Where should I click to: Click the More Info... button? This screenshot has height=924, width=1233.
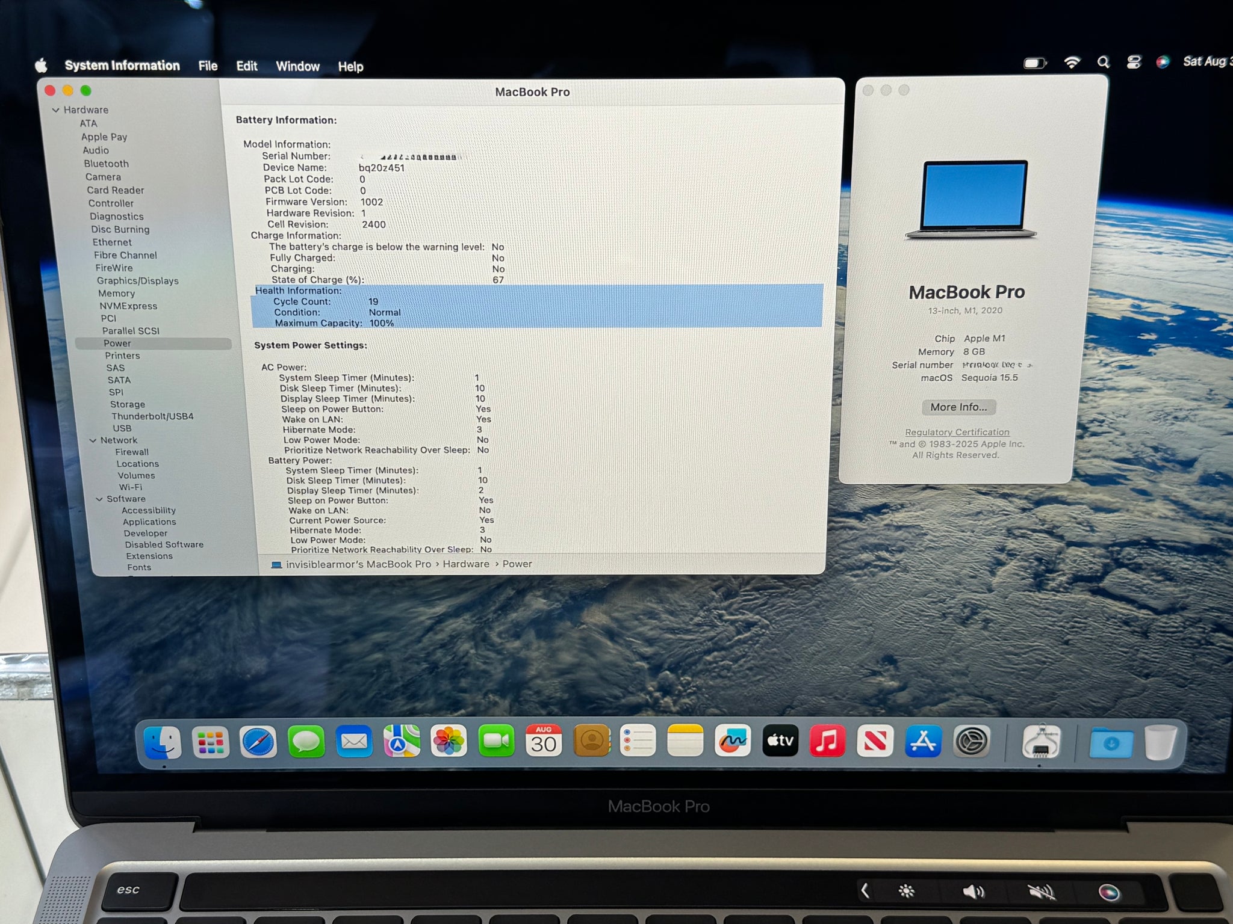click(x=958, y=407)
